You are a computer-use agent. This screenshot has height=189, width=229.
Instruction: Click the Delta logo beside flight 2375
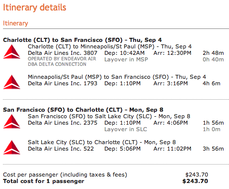click(12, 122)
